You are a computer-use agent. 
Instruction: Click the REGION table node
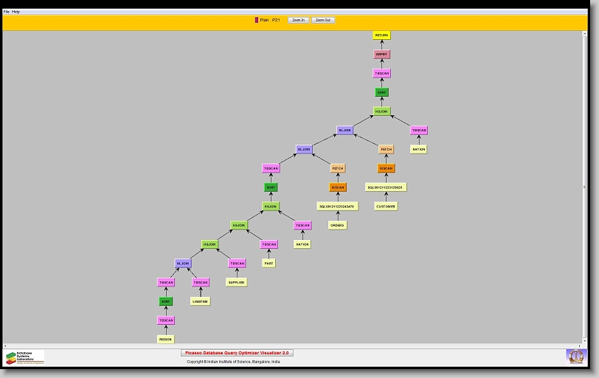(166, 340)
